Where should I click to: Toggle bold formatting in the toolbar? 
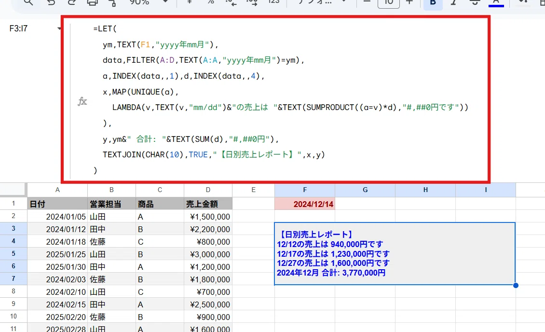click(x=433, y=3)
